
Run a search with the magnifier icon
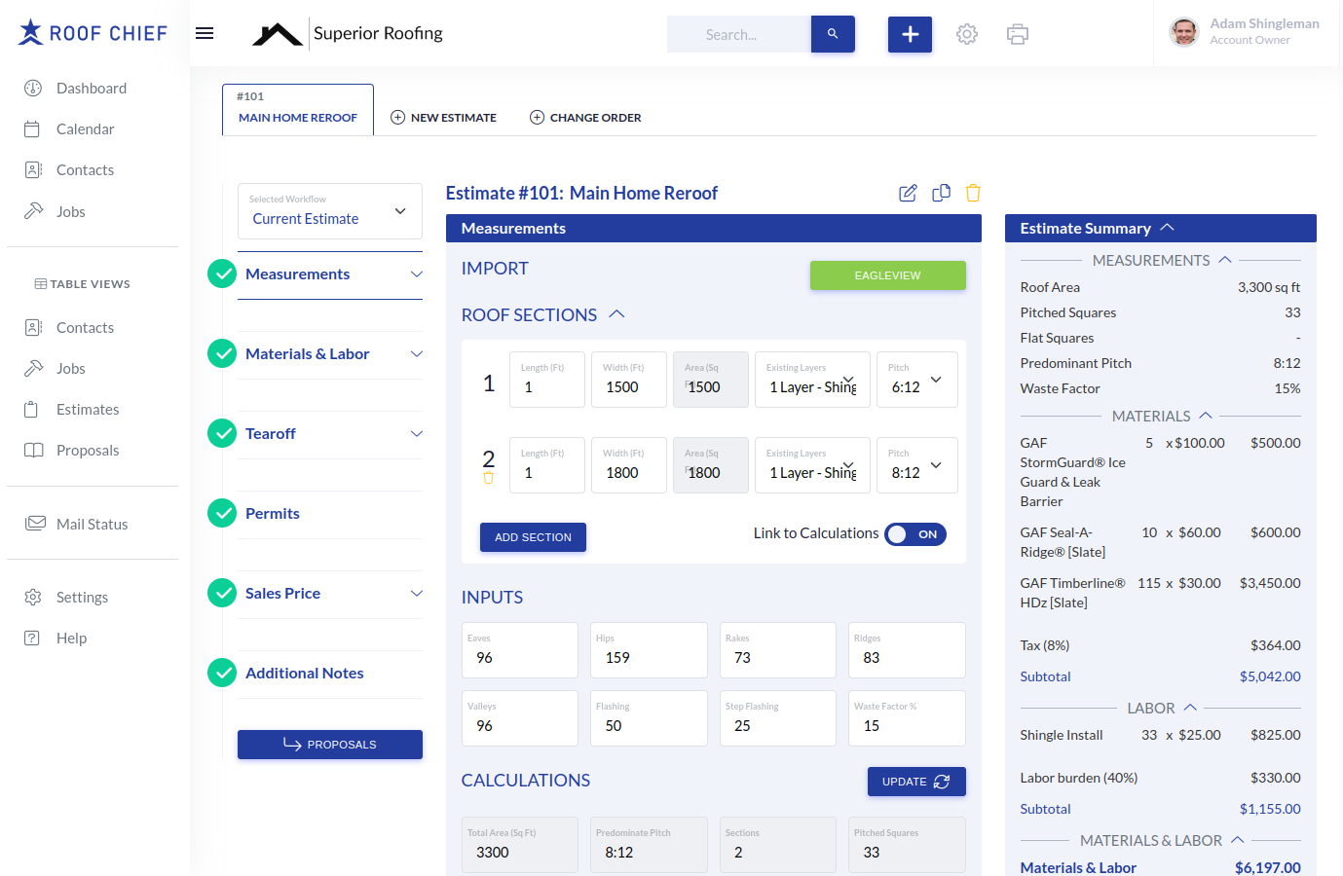(833, 33)
